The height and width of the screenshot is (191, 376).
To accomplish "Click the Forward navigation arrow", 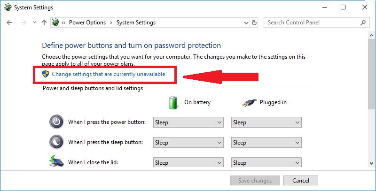I will 23,23.
